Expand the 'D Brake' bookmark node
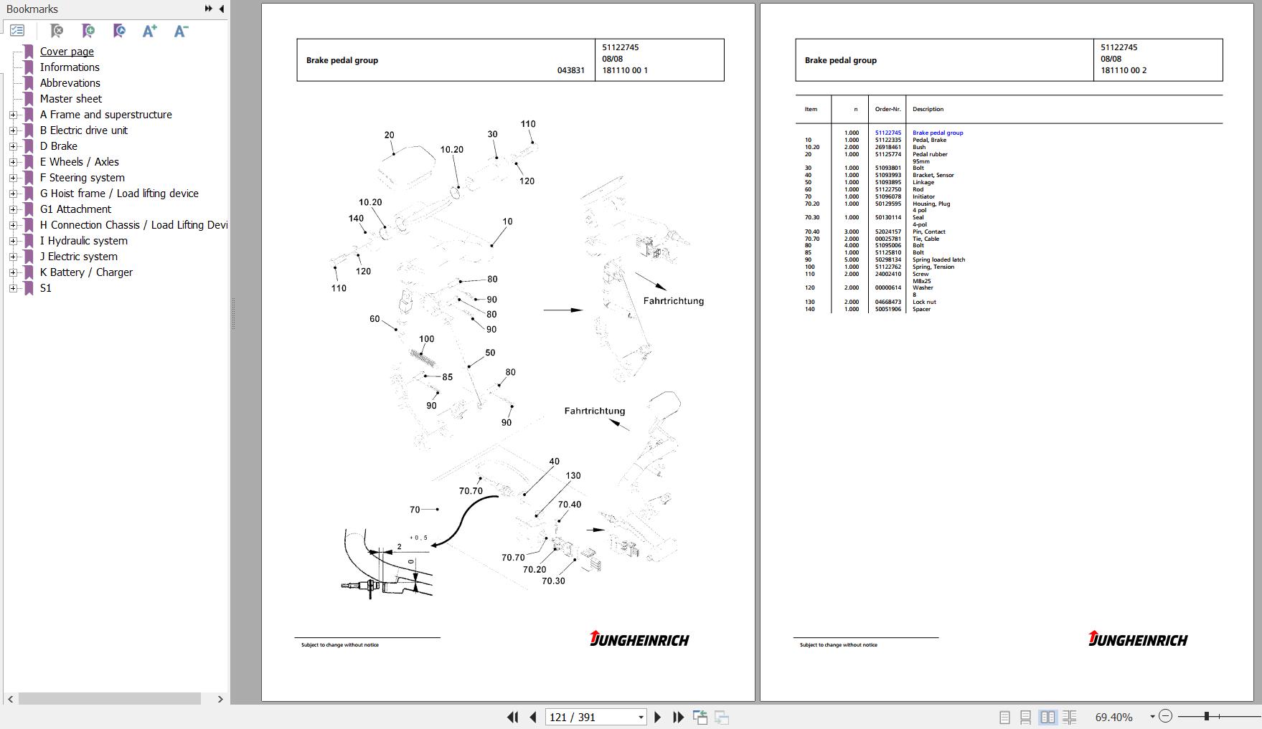Screen dimensions: 1262x729 (x=13, y=146)
